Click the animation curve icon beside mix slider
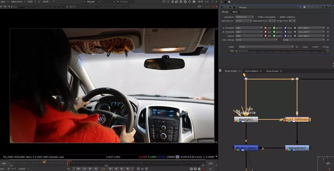 (328, 51)
